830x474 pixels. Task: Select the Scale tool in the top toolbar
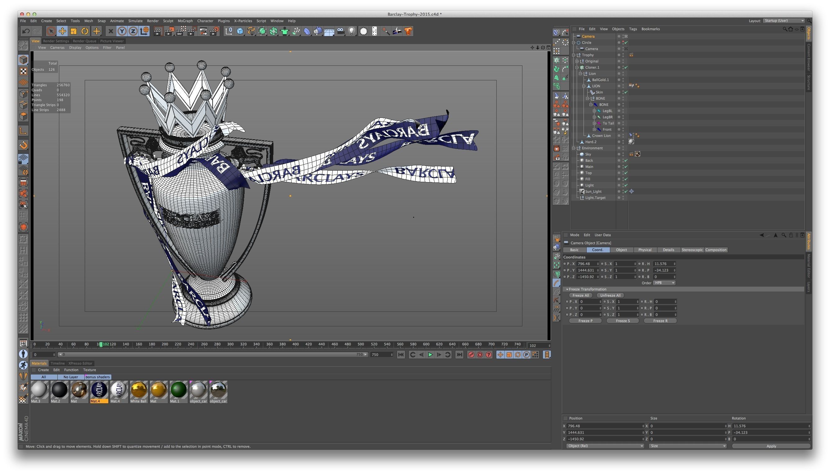[x=74, y=31]
